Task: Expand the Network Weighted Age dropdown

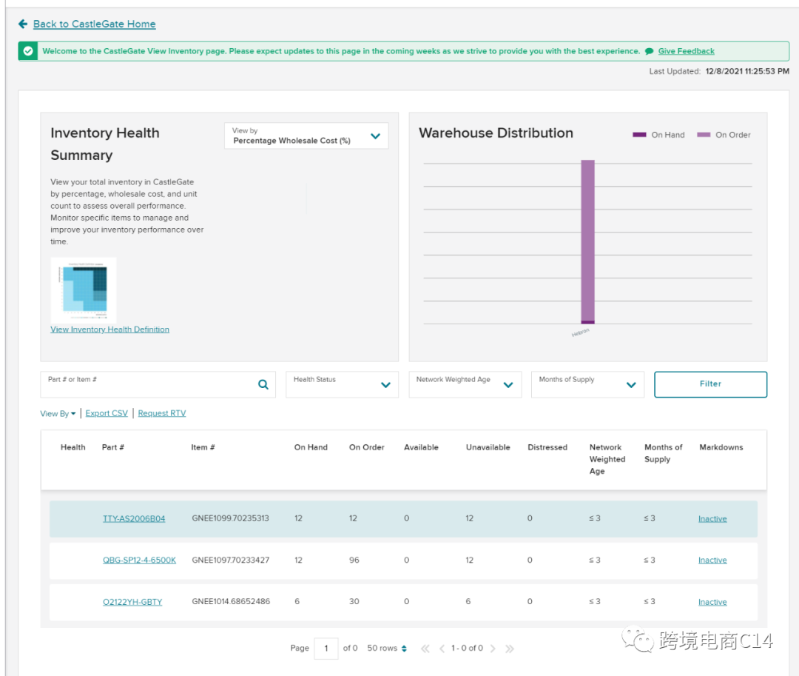Action: (465, 384)
